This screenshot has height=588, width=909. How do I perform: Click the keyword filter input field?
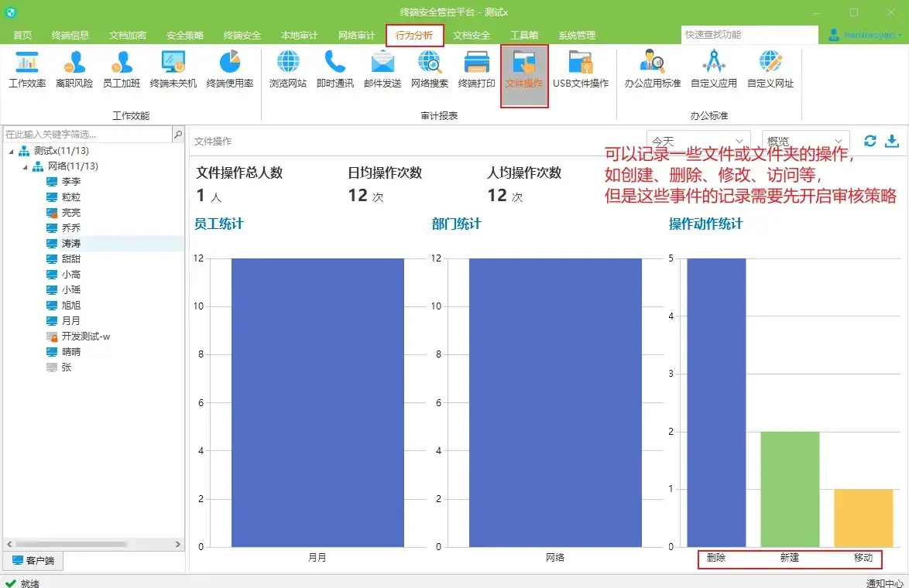[85, 133]
